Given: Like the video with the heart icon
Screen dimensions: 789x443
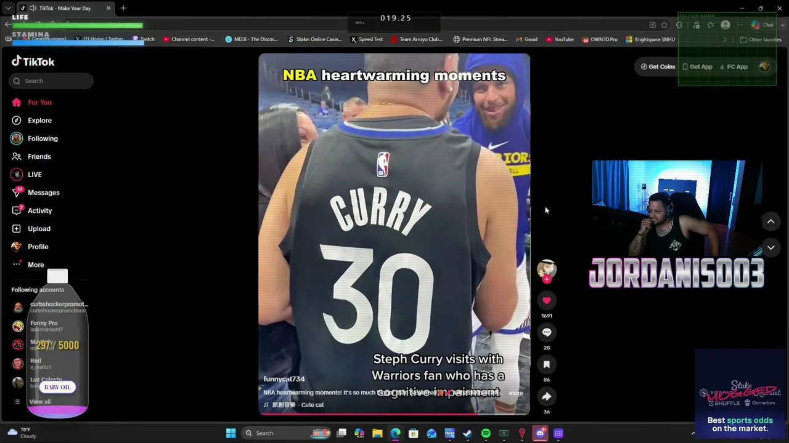Looking at the screenshot, I should pyautogui.click(x=546, y=300).
